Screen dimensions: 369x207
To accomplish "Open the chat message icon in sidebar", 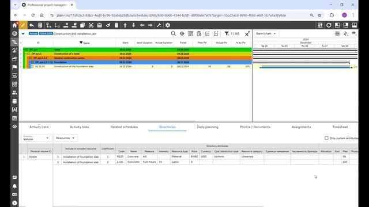I will [x=14, y=178].
